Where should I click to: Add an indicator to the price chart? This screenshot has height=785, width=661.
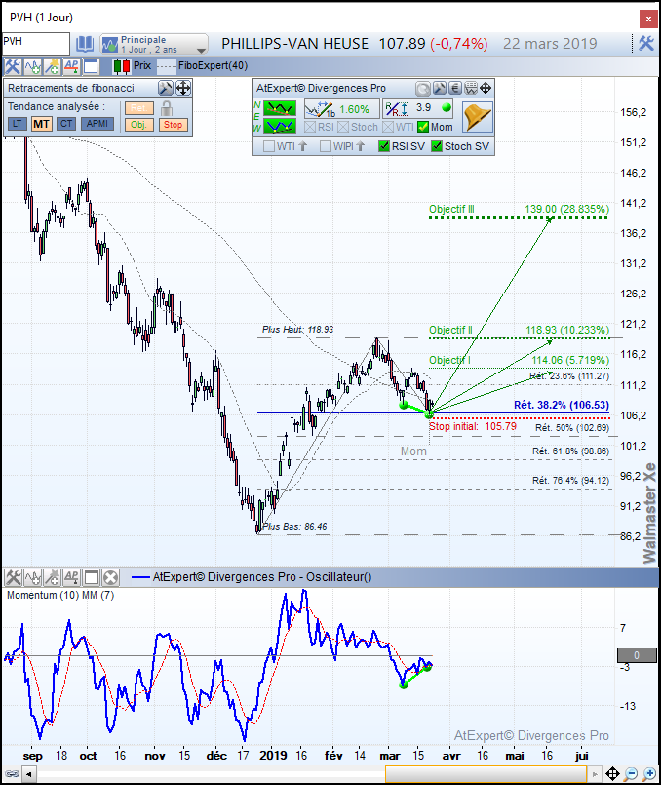point(32,66)
